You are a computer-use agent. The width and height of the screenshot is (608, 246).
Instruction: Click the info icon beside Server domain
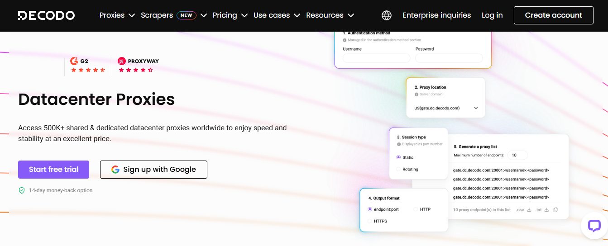coord(416,95)
